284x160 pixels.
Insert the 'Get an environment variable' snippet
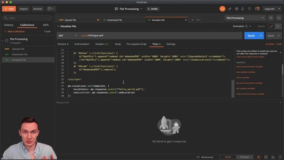[249, 67]
